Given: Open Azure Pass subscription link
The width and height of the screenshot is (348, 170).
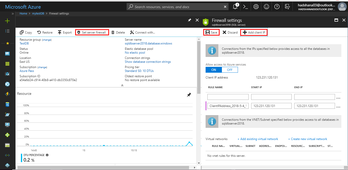Looking at the screenshot, I should tap(27, 71).
